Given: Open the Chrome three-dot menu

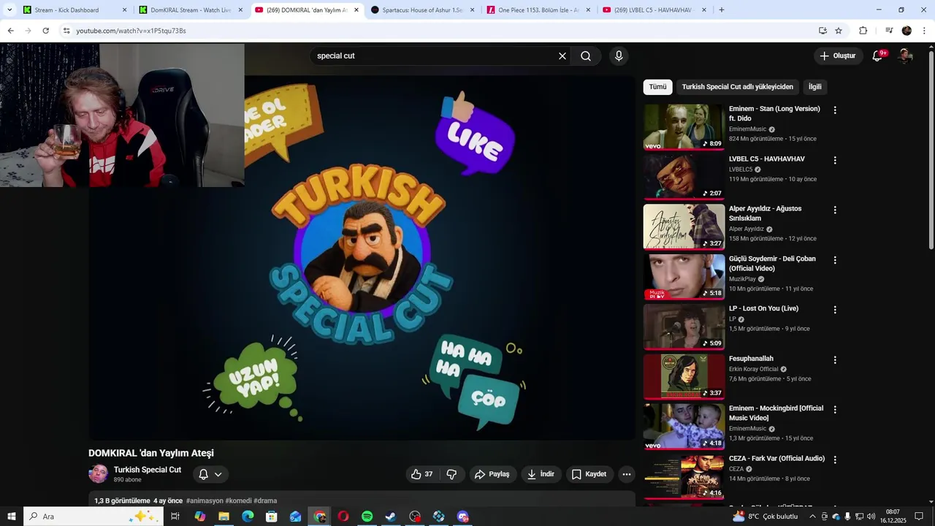Looking at the screenshot, I should click(x=924, y=31).
